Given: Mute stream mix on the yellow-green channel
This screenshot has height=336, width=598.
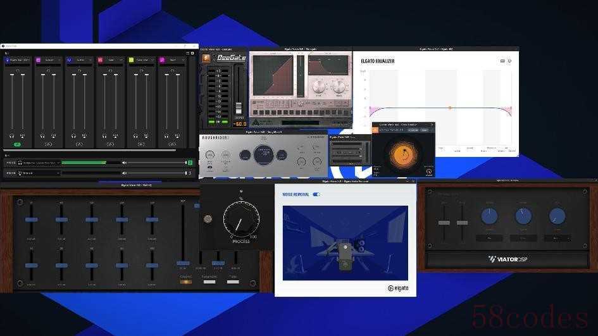Looking at the screenshot, I should click(x=146, y=136).
